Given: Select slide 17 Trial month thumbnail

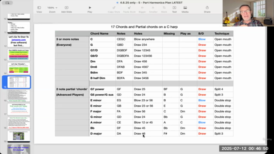Looking at the screenshot, I should [x=19, y=110].
